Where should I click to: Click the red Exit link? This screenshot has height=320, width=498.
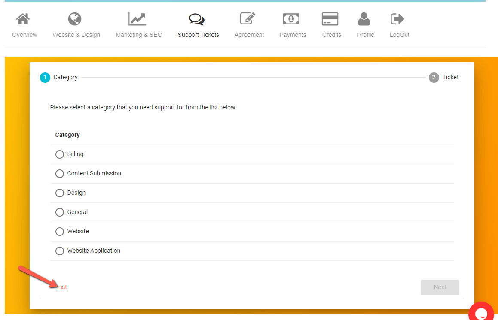[x=62, y=287]
